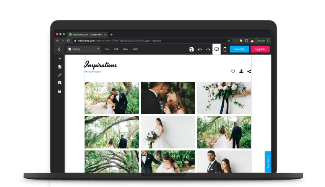Click the browser profile avatar

click(252, 40)
